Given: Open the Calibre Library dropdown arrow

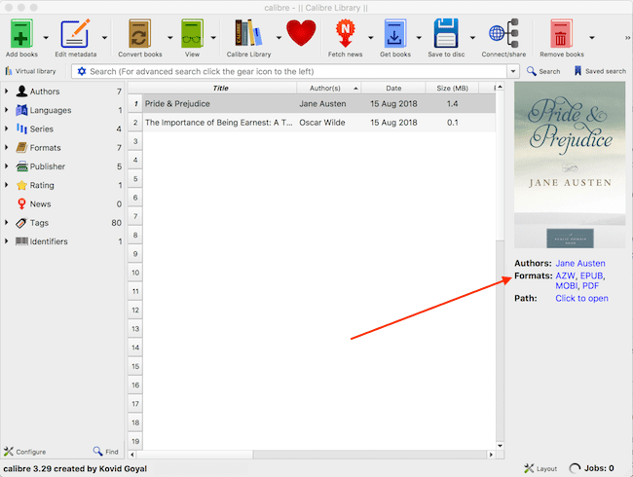Looking at the screenshot, I should 279,38.
